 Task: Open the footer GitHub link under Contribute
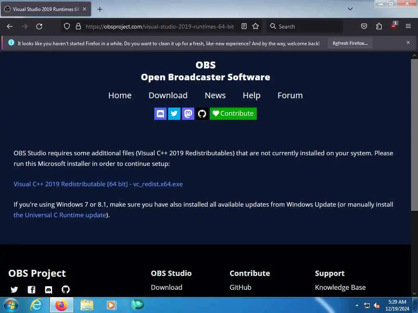click(x=240, y=287)
